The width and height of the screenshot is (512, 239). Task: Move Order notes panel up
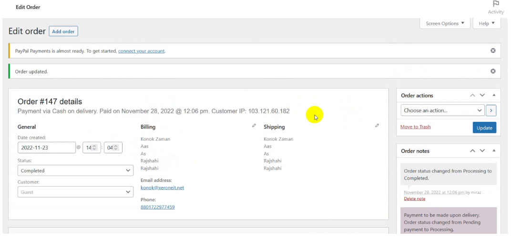[x=472, y=150]
